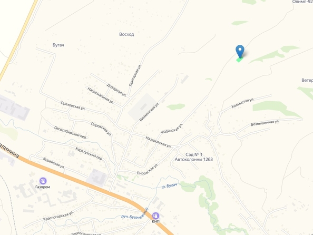
Task: Click the Холмистая ул. street label
Action: (x=243, y=103)
